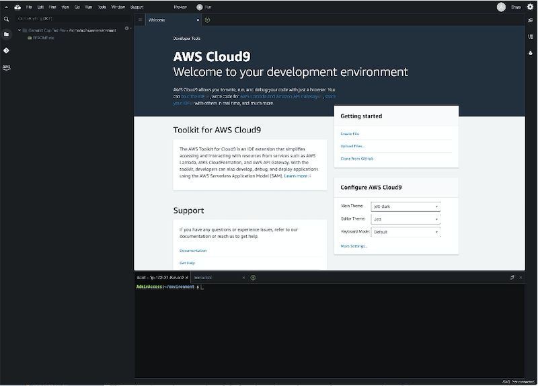Open the Keyboard Mode dropdown

(406, 232)
